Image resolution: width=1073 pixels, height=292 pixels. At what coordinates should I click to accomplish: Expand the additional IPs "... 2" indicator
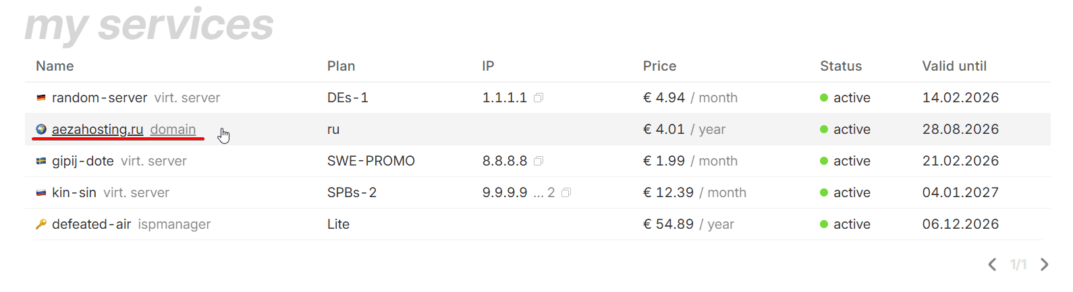point(544,193)
